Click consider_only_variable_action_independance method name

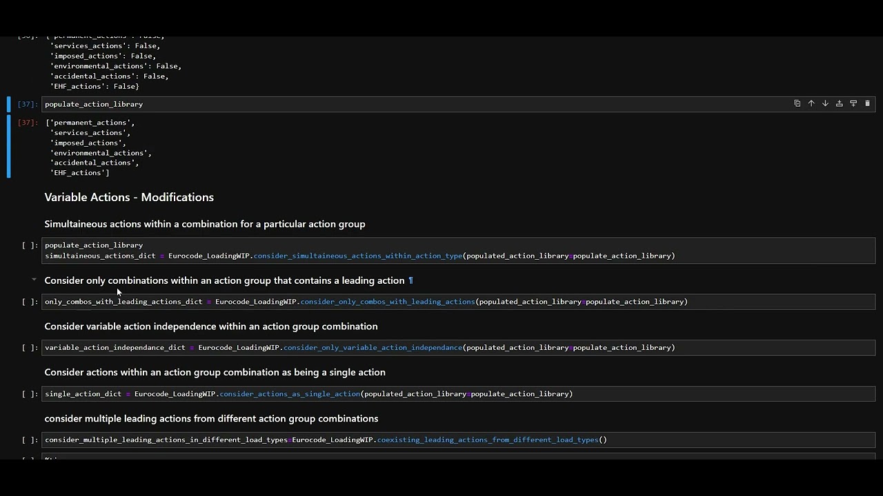[x=373, y=348]
